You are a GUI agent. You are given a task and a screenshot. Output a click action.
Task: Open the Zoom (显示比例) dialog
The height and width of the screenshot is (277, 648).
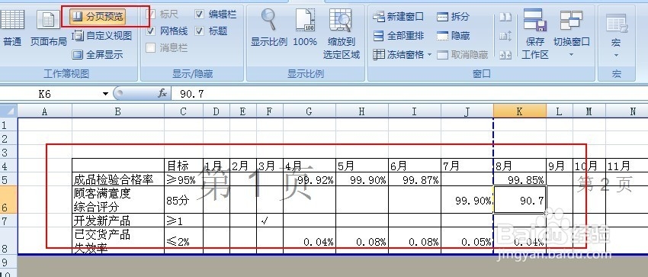point(269,28)
